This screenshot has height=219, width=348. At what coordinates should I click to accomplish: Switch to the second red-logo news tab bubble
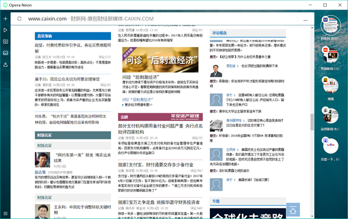[x=330, y=55]
